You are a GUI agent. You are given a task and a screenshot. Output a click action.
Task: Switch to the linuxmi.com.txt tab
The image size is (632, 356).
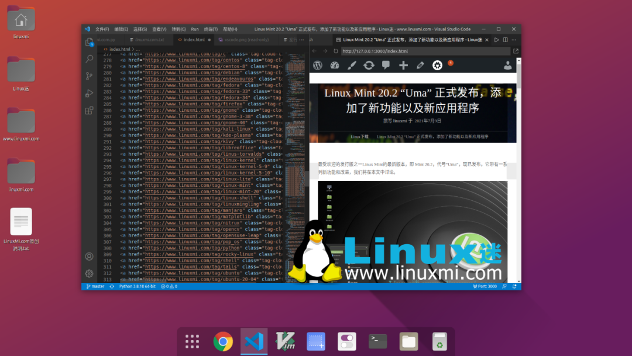tap(150, 40)
